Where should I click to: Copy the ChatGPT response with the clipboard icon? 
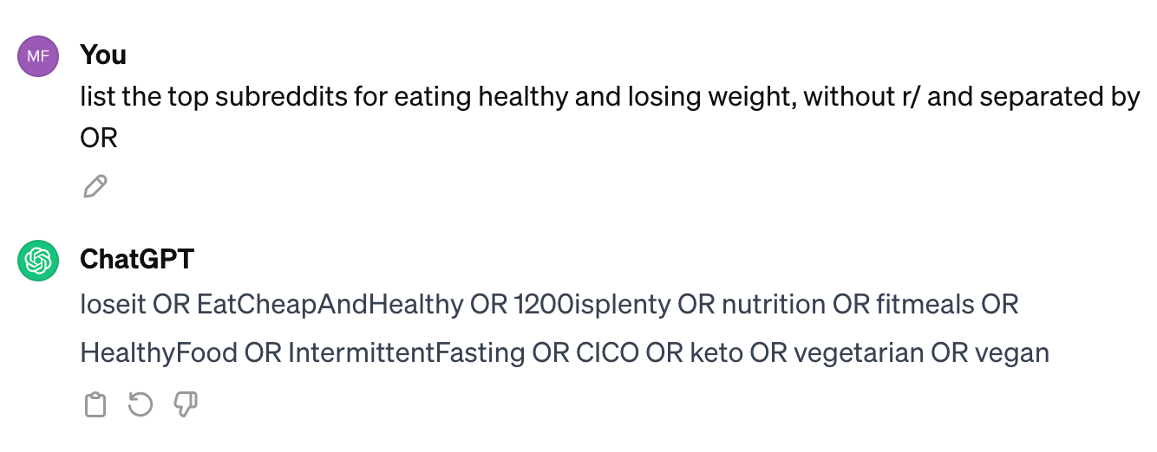(95, 404)
